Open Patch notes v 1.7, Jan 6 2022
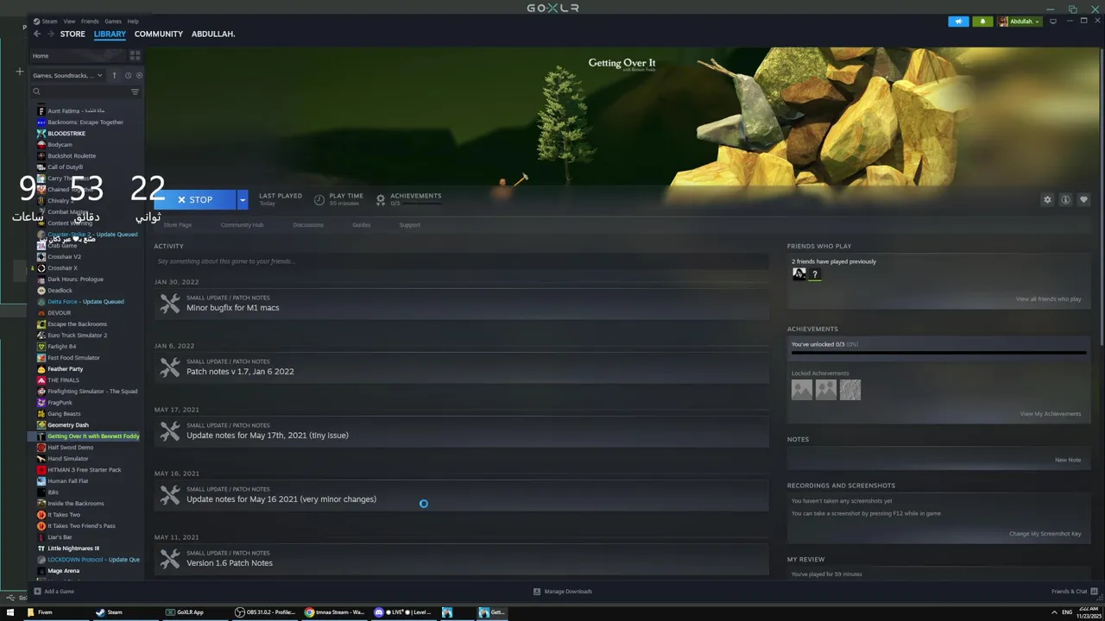This screenshot has height=621, width=1105. tap(240, 372)
